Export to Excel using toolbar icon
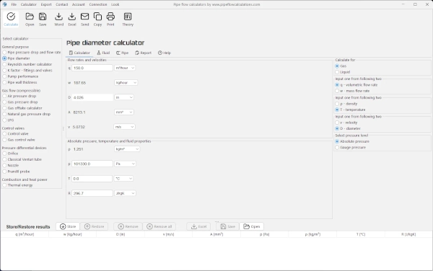Image resolution: width=433 pixels, height=271 pixels. point(71,19)
